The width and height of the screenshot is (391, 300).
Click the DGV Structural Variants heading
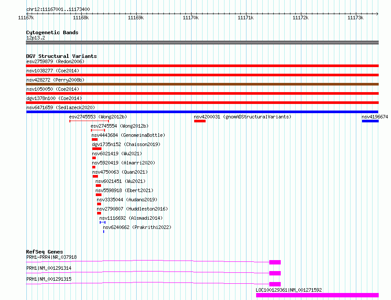click(x=62, y=56)
